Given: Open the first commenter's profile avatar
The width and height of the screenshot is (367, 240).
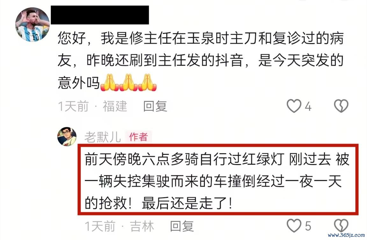Looking at the screenshot, I should (32, 25).
